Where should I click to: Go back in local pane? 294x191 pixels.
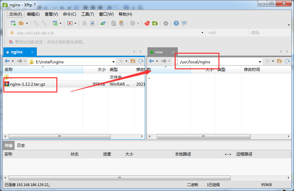(7, 61)
